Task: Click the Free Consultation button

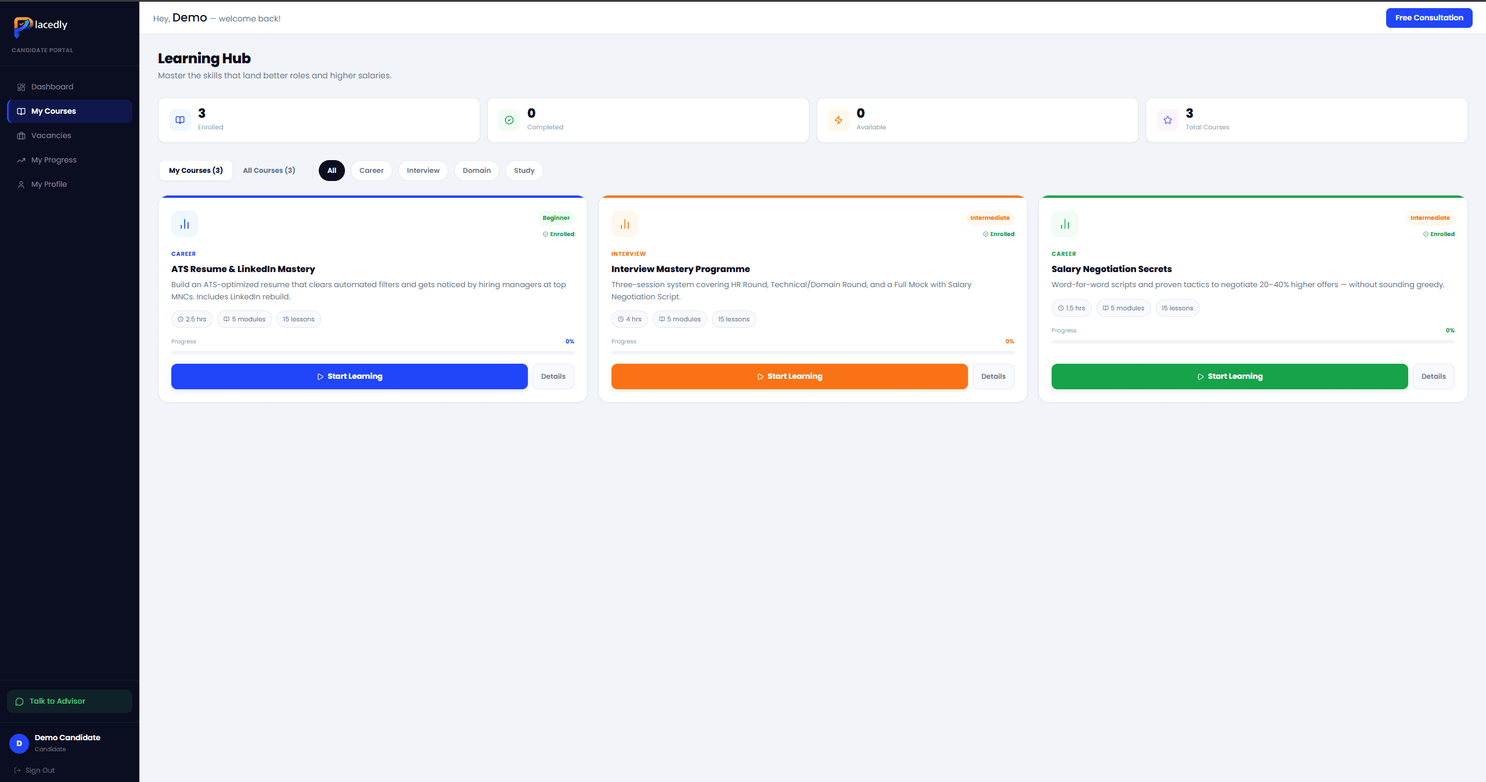Action: tap(1429, 18)
